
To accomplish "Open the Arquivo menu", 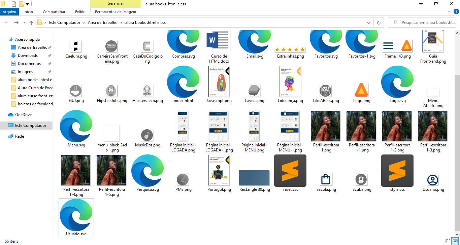I will [9, 12].
